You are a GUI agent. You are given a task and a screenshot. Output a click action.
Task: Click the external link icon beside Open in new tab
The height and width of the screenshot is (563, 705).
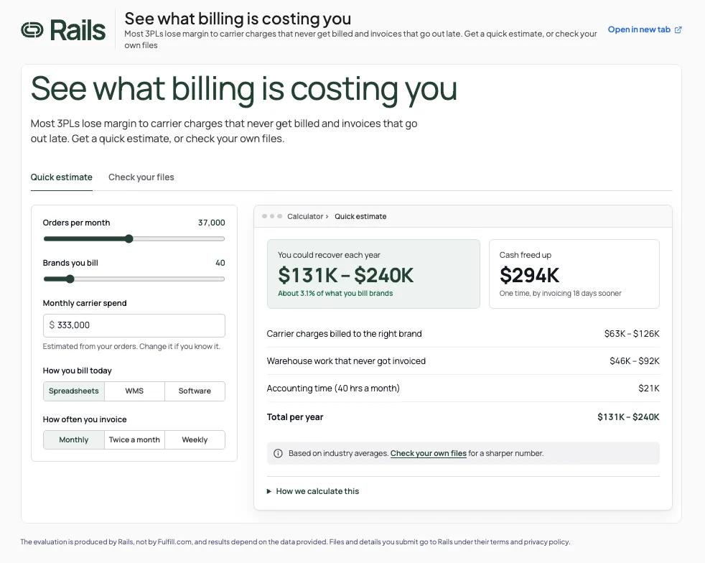pos(678,29)
